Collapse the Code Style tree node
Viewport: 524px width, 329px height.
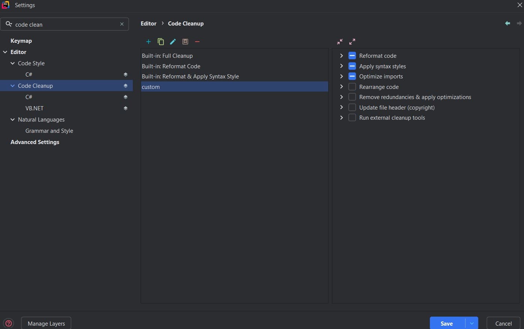click(13, 63)
